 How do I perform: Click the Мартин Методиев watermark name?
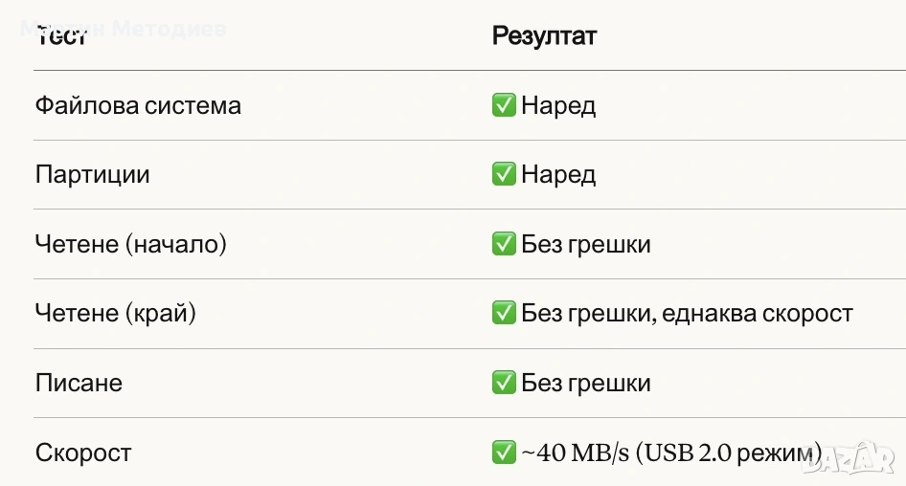123,28
